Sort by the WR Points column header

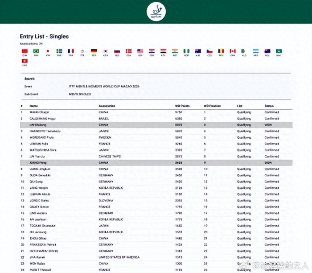click(x=182, y=106)
